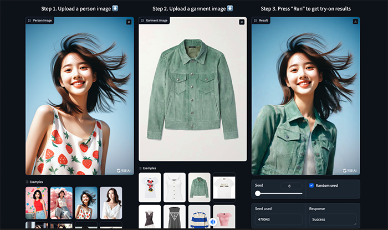This screenshot has width=388, height=230.
Task: Click the Response text field
Action: 333,219
